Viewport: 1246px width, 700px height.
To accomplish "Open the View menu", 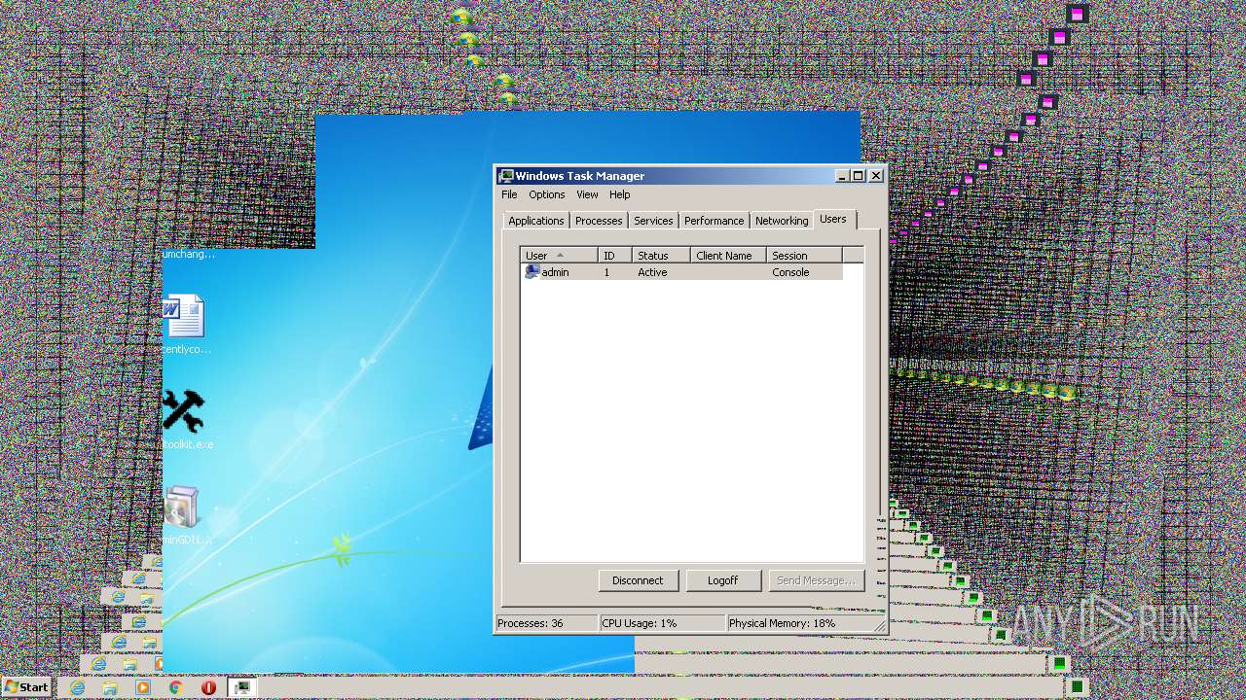I will (x=587, y=194).
